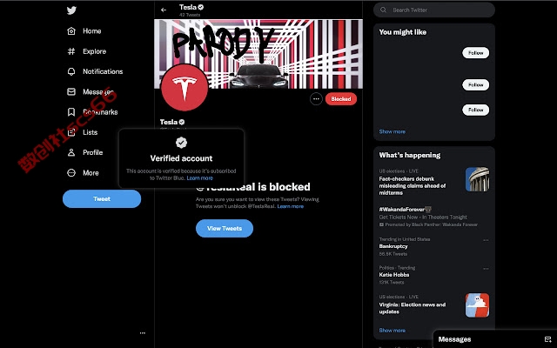The image size is (557, 348).
Task: Open the Explore hashtag icon
Action: point(71,51)
